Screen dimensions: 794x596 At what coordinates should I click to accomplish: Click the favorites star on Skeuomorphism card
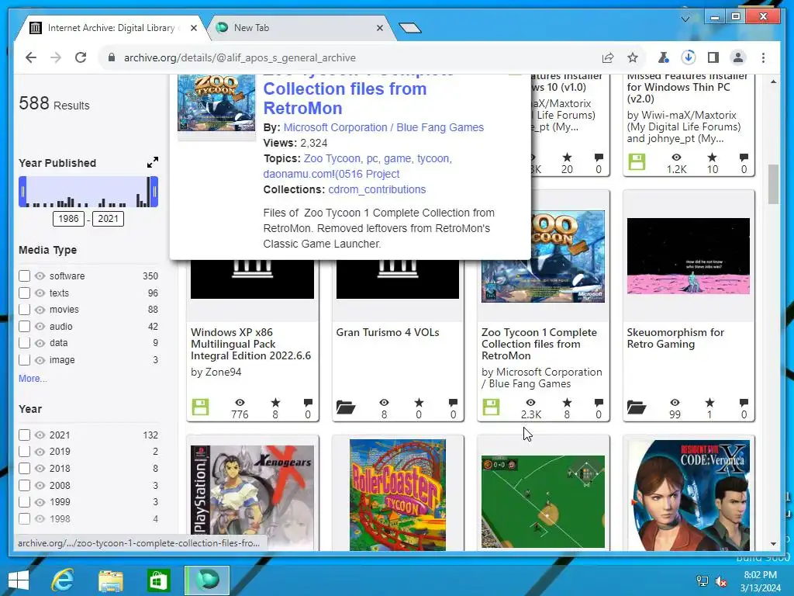pyautogui.click(x=709, y=403)
